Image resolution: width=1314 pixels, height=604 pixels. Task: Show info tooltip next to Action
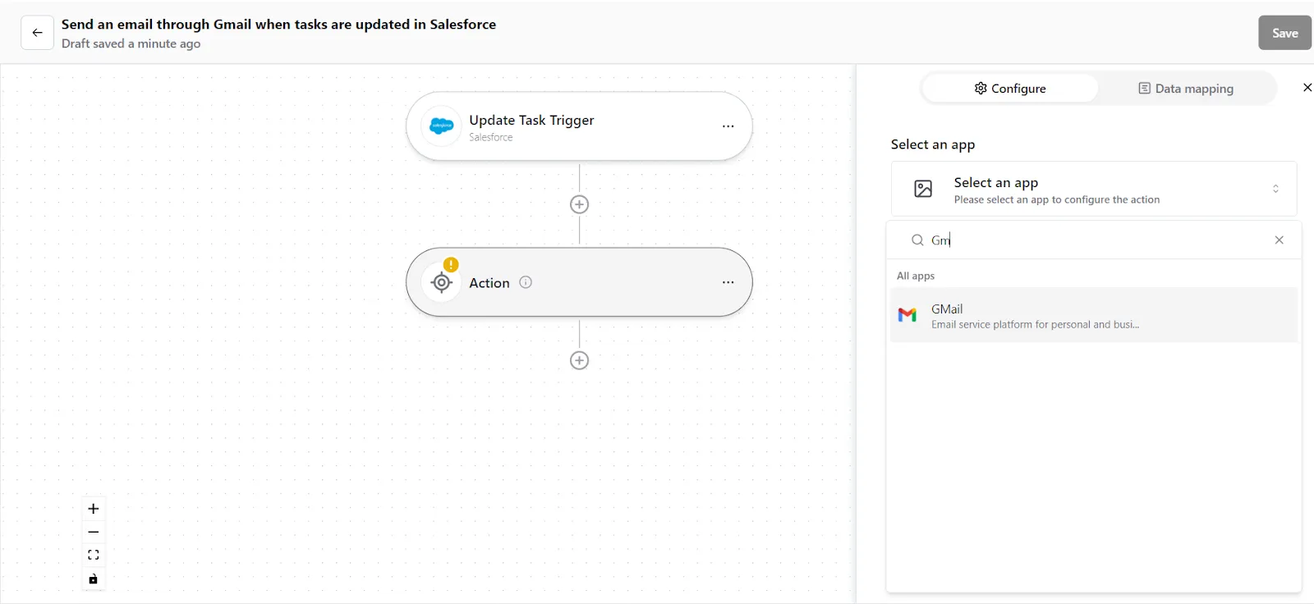(526, 282)
